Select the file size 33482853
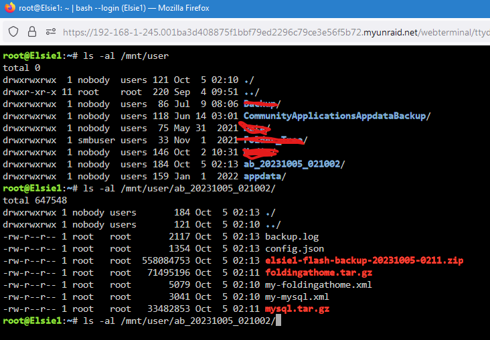 [169, 309]
